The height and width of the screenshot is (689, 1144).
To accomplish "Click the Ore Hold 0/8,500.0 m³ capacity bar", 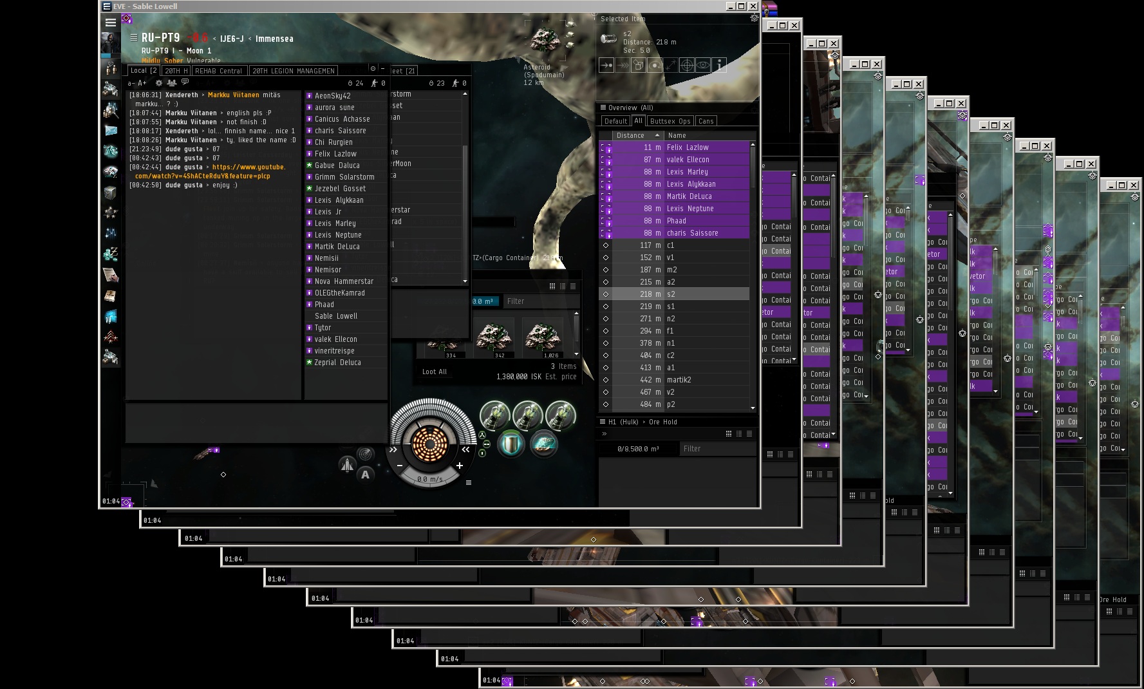I will tap(638, 449).
